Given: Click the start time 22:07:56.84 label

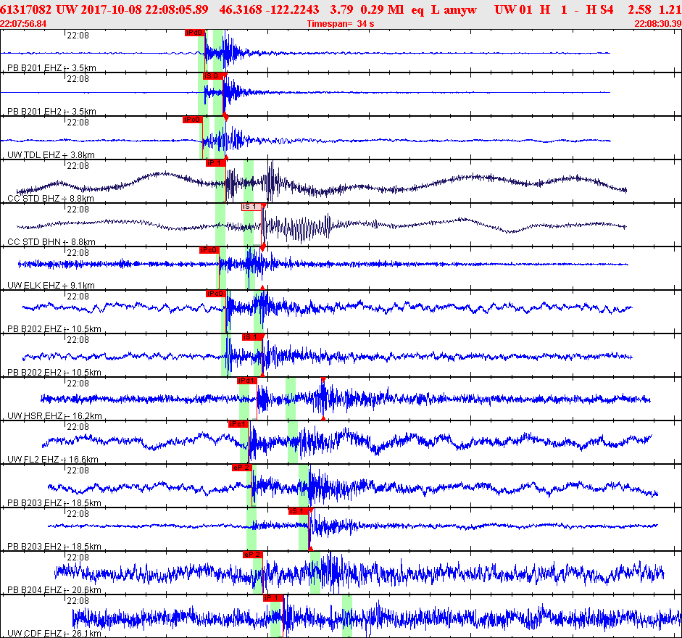Looking at the screenshot, I should click(x=23, y=23).
